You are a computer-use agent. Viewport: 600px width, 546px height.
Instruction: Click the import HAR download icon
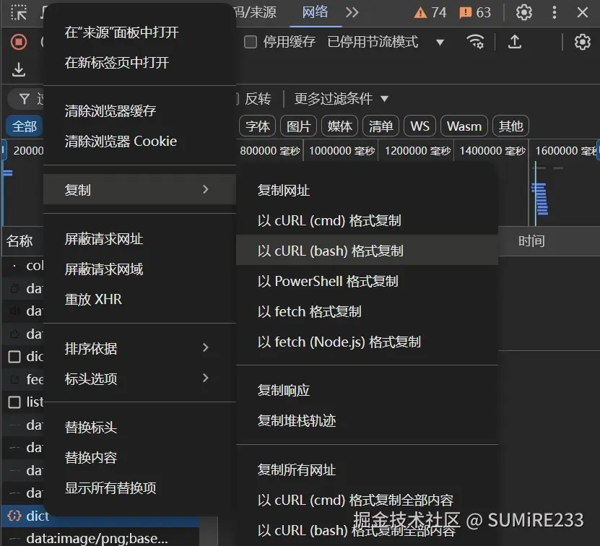coord(18,69)
